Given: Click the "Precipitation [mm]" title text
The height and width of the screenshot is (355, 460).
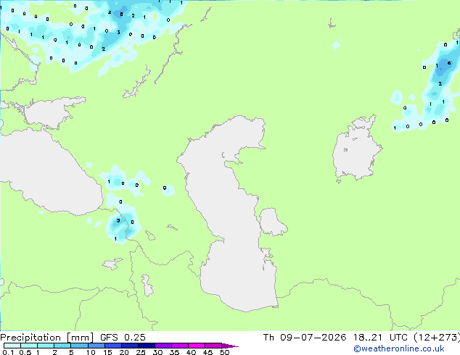Looking at the screenshot, I should pyautogui.click(x=46, y=338).
